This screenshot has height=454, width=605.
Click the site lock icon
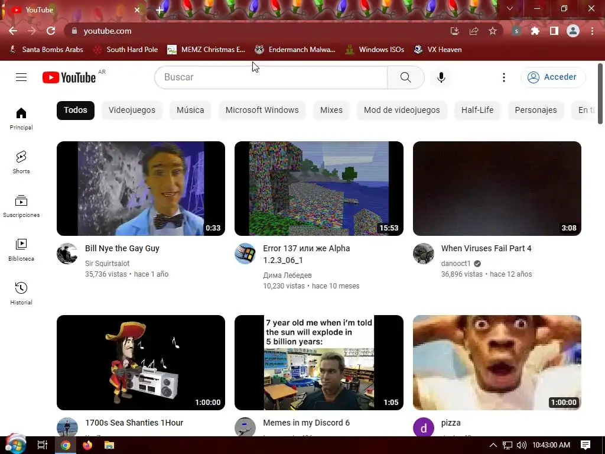pos(74,31)
